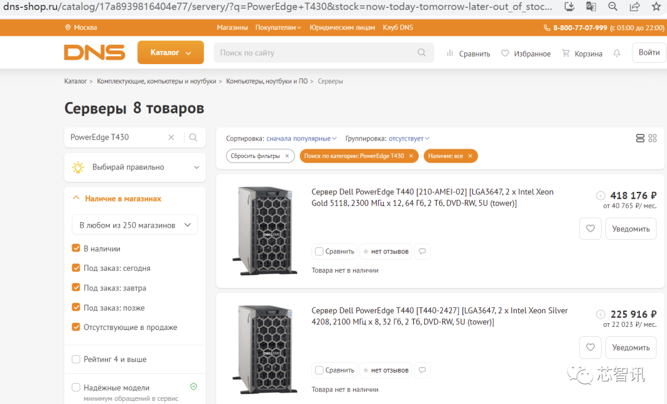Click the search magnifier icon in site search
The height and width of the screenshot is (404, 667).
pos(422,53)
